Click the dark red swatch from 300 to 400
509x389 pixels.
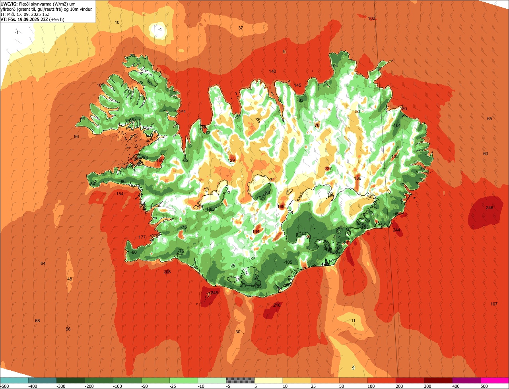click(x=438, y=380)
